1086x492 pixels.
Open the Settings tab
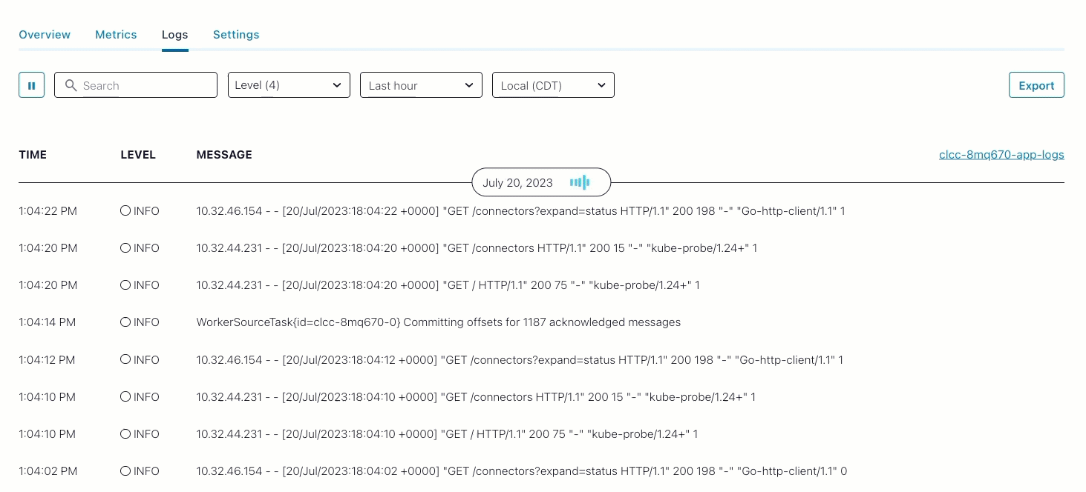(236, 34)
